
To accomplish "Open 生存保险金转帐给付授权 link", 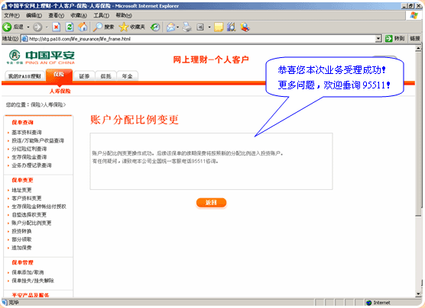I will 39,207.
